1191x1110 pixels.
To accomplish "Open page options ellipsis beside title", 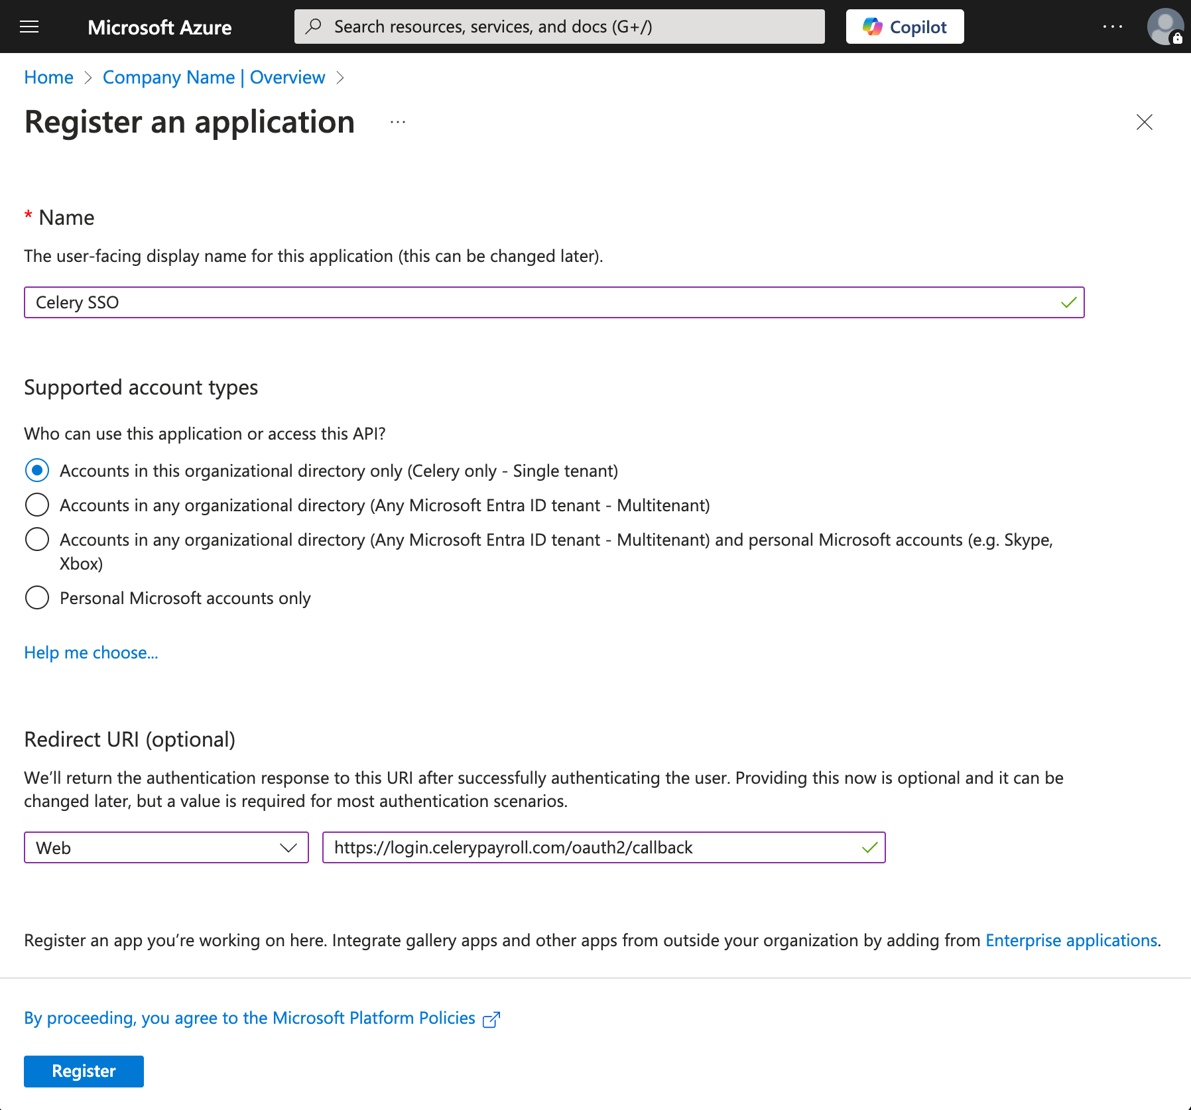I will coord(398,122).
